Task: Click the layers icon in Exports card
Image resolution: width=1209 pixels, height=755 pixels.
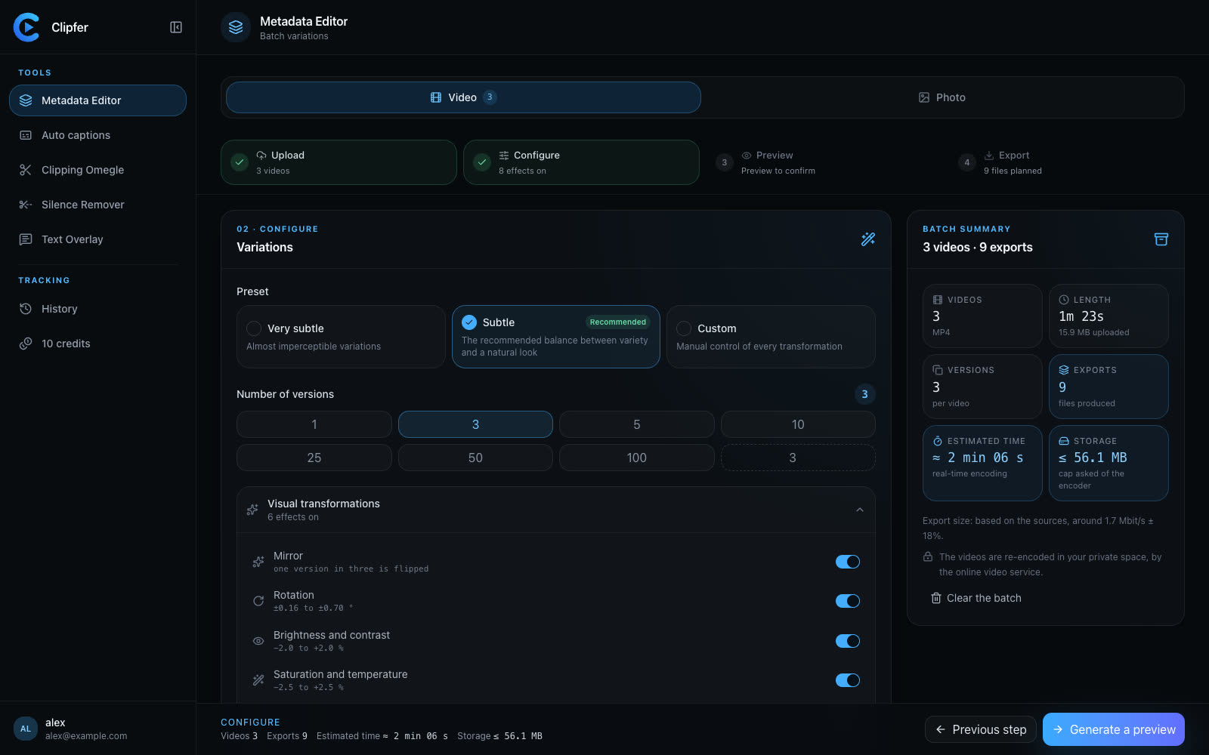Action: [x=1064, y=370]
